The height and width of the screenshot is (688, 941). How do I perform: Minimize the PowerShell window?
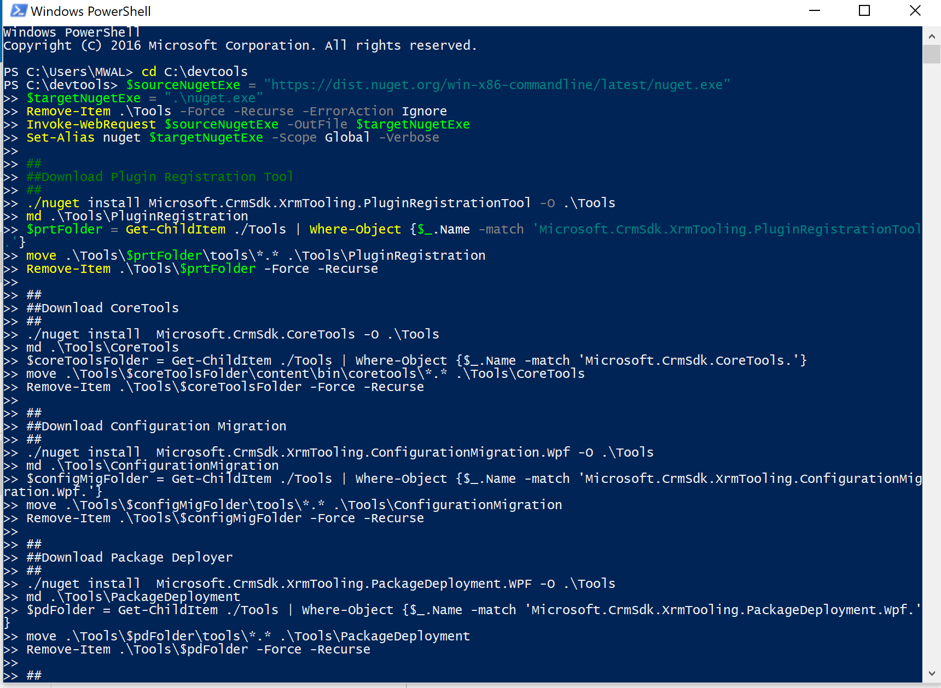(815, 10)
